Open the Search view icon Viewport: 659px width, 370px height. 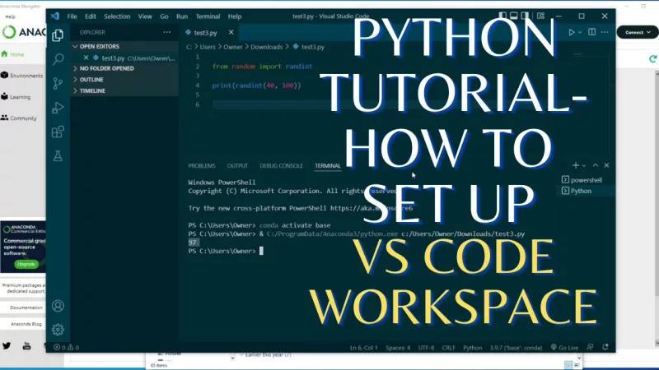pos(58,59)
